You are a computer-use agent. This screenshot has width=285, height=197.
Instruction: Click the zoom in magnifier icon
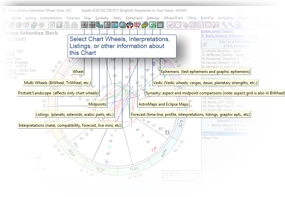[224, 25]
